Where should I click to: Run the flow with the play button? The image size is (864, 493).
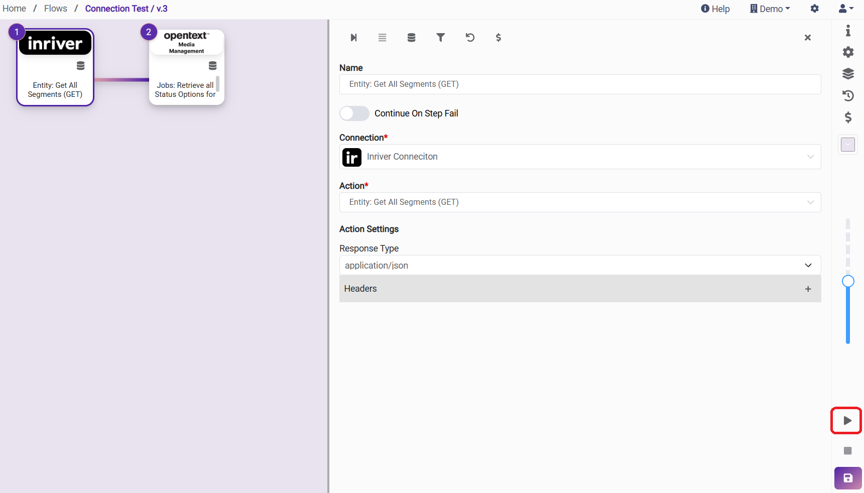pos(847,421)
